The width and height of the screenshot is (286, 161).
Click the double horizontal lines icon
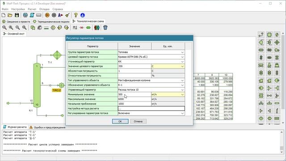click(46, 28)
